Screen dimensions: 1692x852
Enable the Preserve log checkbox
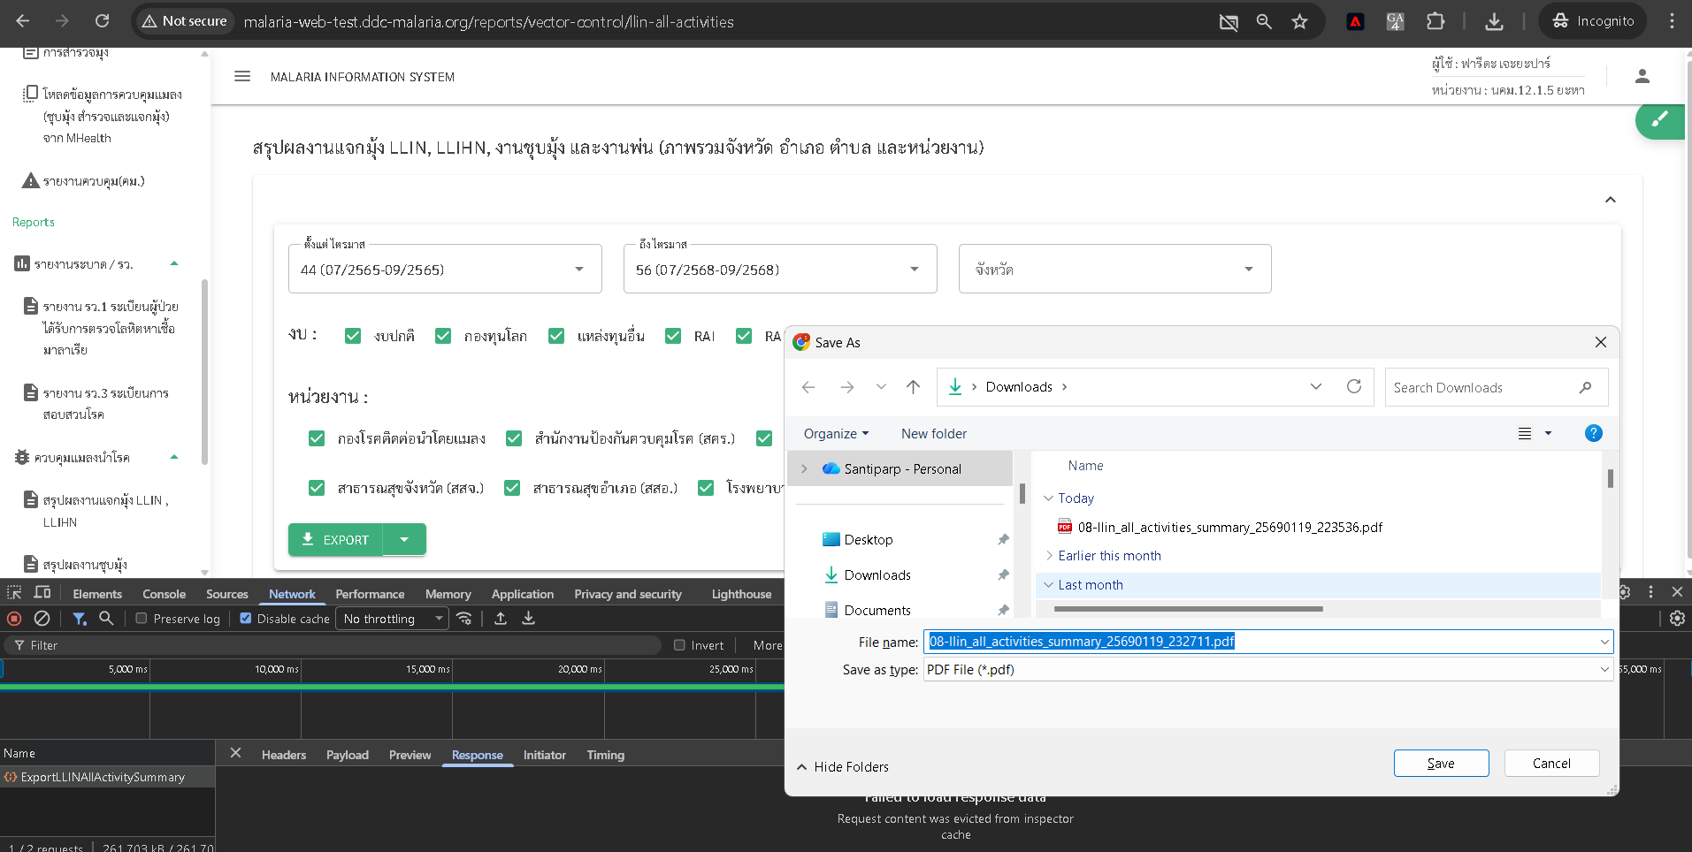[x=142, y=619]
